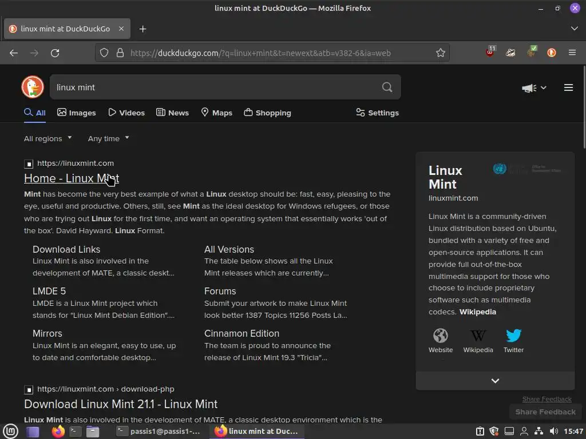Open the Download Links sitelink
This screenshot has width=586, height=439.
tap(66, 249)
